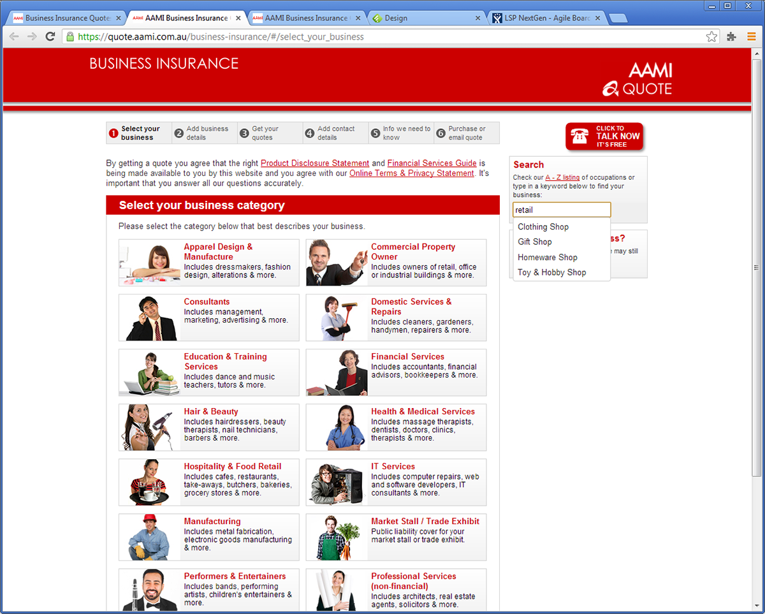Choose Toy & Hobby Shop suggestion

[562, 272]
